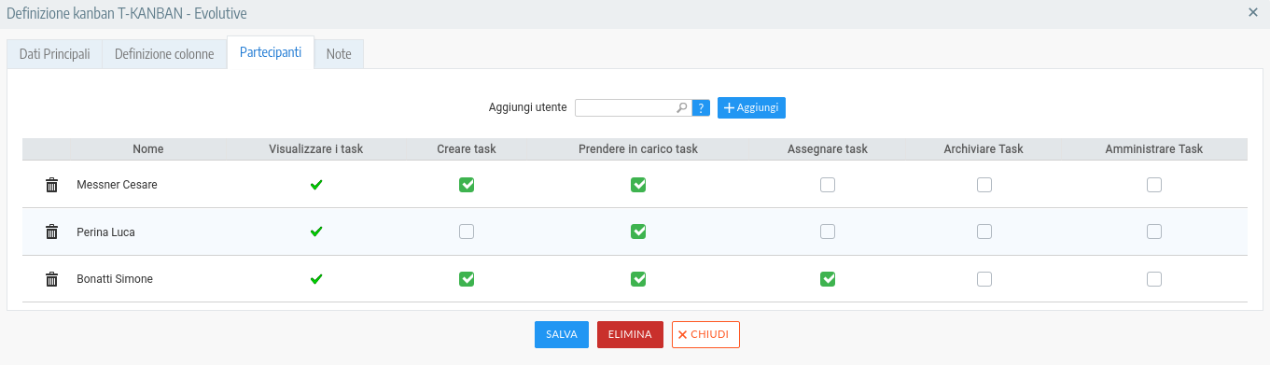
Task: Uncheck Prendere in carico for Perina Luca
Action: (x=638, y=232)
